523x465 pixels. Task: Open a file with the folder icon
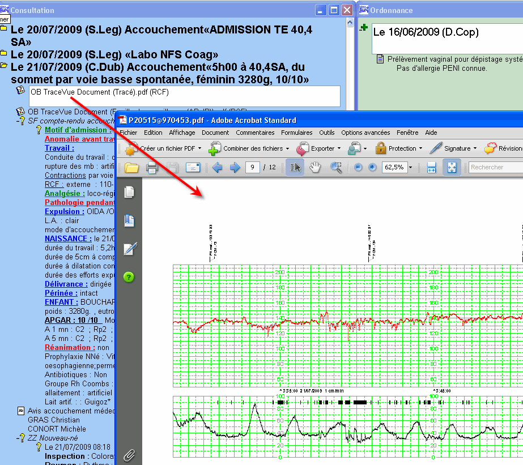pyautogui.click(x=132, y=167)
